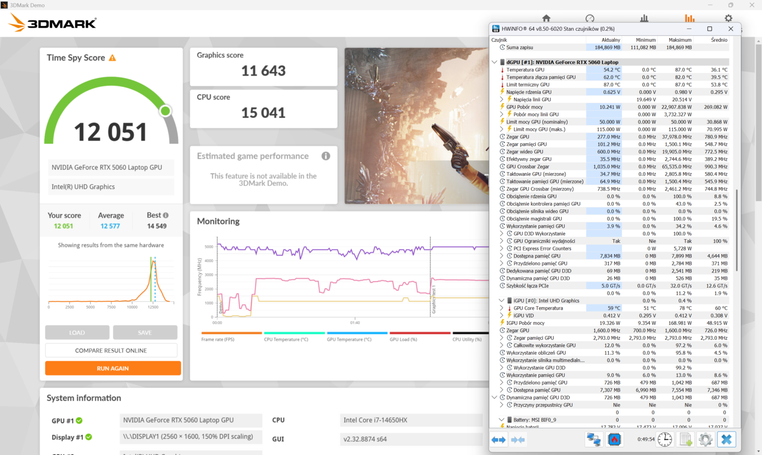Image resolution: width=762 pixels, height=455 pixels.
Task: Click the green checkmark beside Display #1
Action: (89, 437)
